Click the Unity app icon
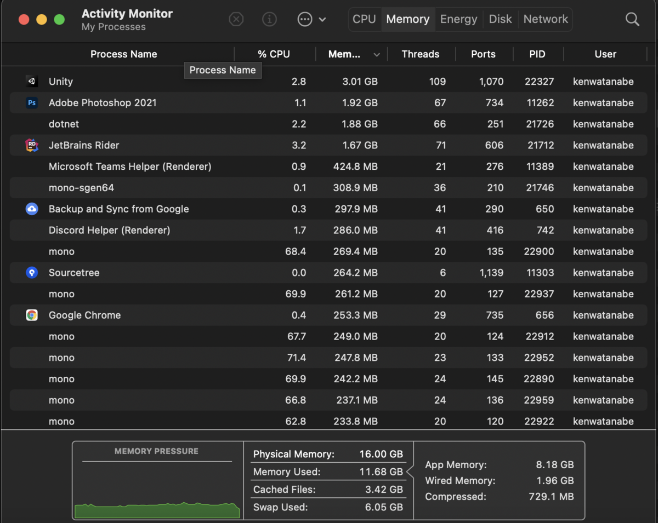Image resolution: width=658 pixels, height=523 pixels. [32, 82]
